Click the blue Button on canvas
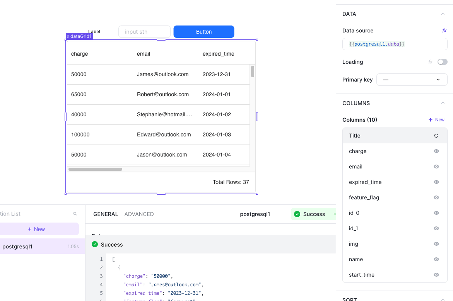The image size is (453, 301). 204,32
